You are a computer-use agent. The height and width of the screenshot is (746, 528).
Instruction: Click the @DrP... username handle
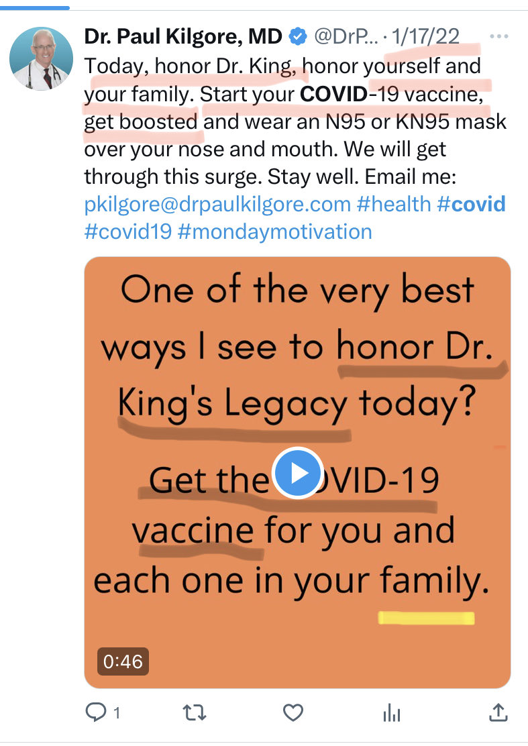(346, 36)
